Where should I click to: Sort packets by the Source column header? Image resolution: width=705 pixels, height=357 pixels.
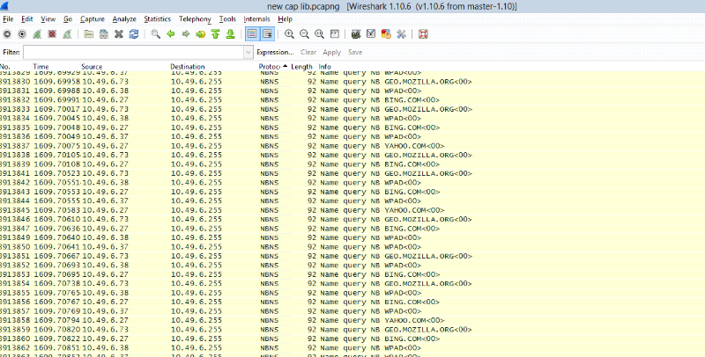(92, 67)
